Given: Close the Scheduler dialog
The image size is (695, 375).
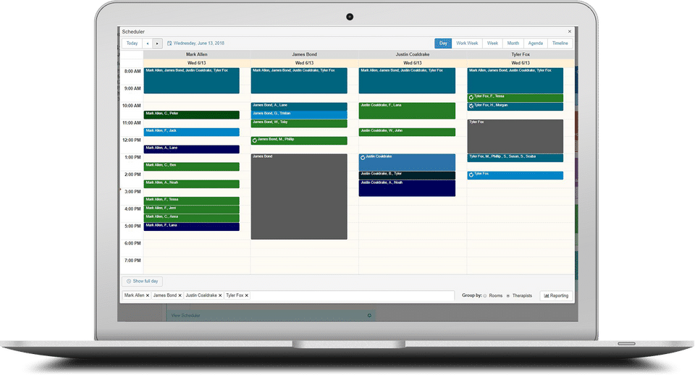Looking at the screenshot, I should click(x=570, y=31).
